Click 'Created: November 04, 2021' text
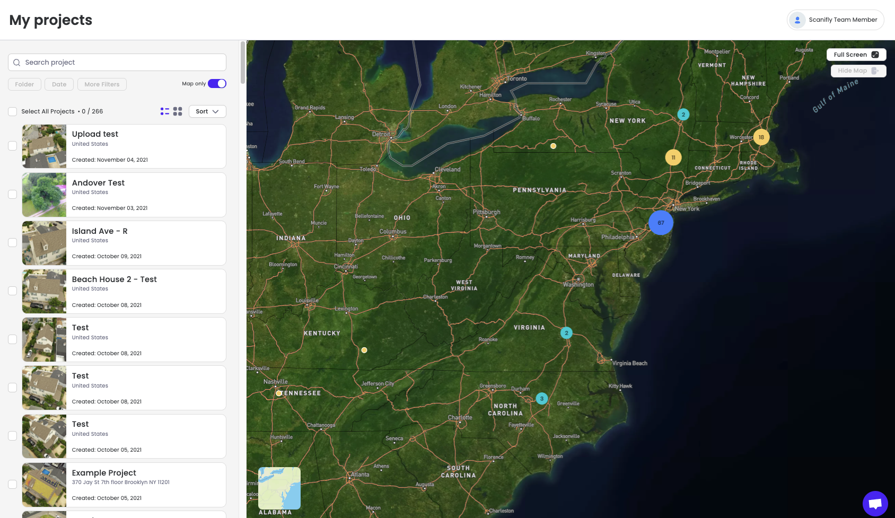895x518 pixels. tap(110, 160)
